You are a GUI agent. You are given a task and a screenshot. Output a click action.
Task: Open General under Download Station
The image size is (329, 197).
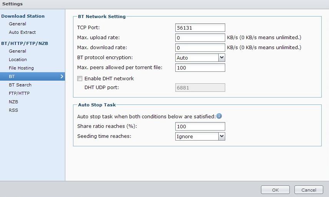coord(17,24)
